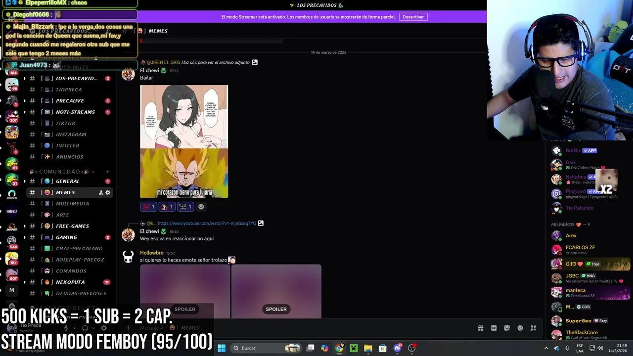The image size is (633, 356).
Task: Open server icon with 164 badge
Action: (12, 70)
